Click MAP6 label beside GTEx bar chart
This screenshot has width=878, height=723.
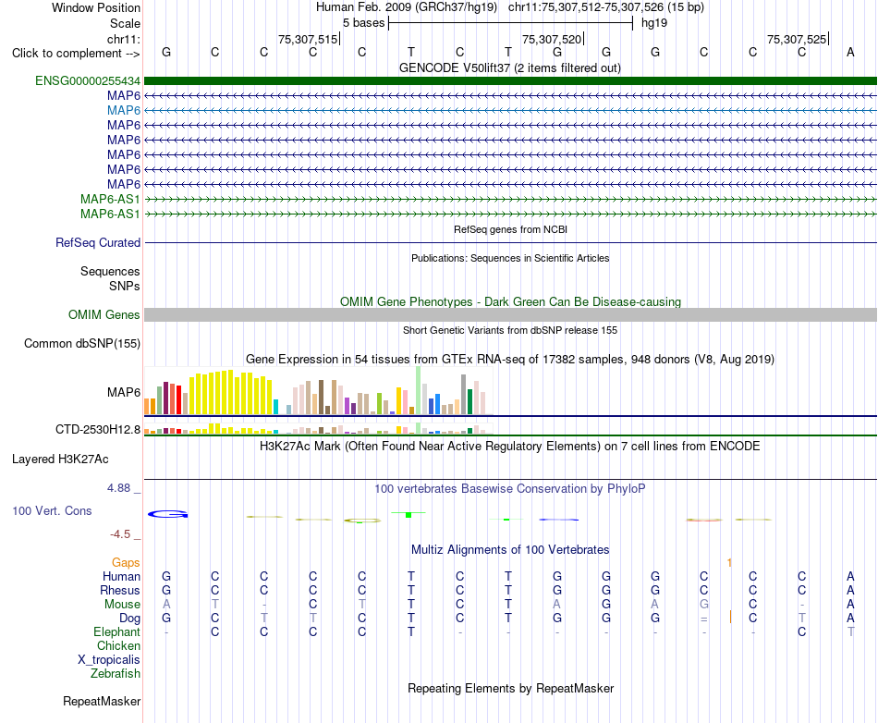pos(123,393)
